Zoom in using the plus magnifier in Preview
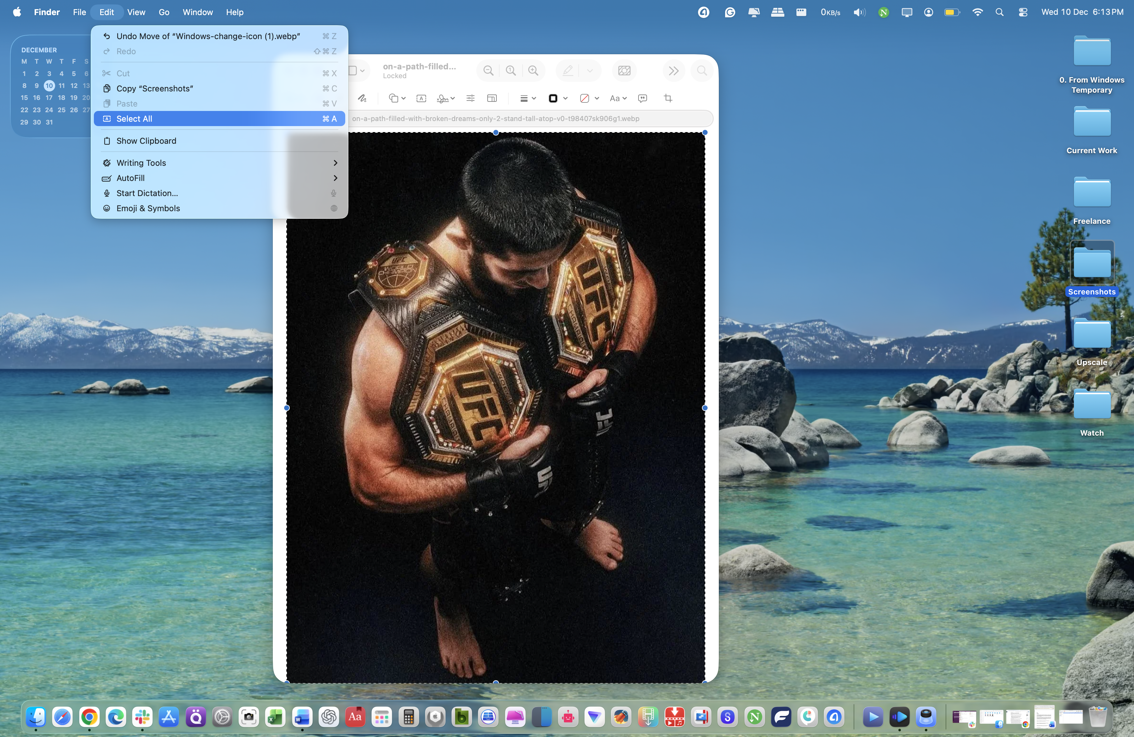The height and width of the screenshot is (737, 1134). [x=533, y=71]
